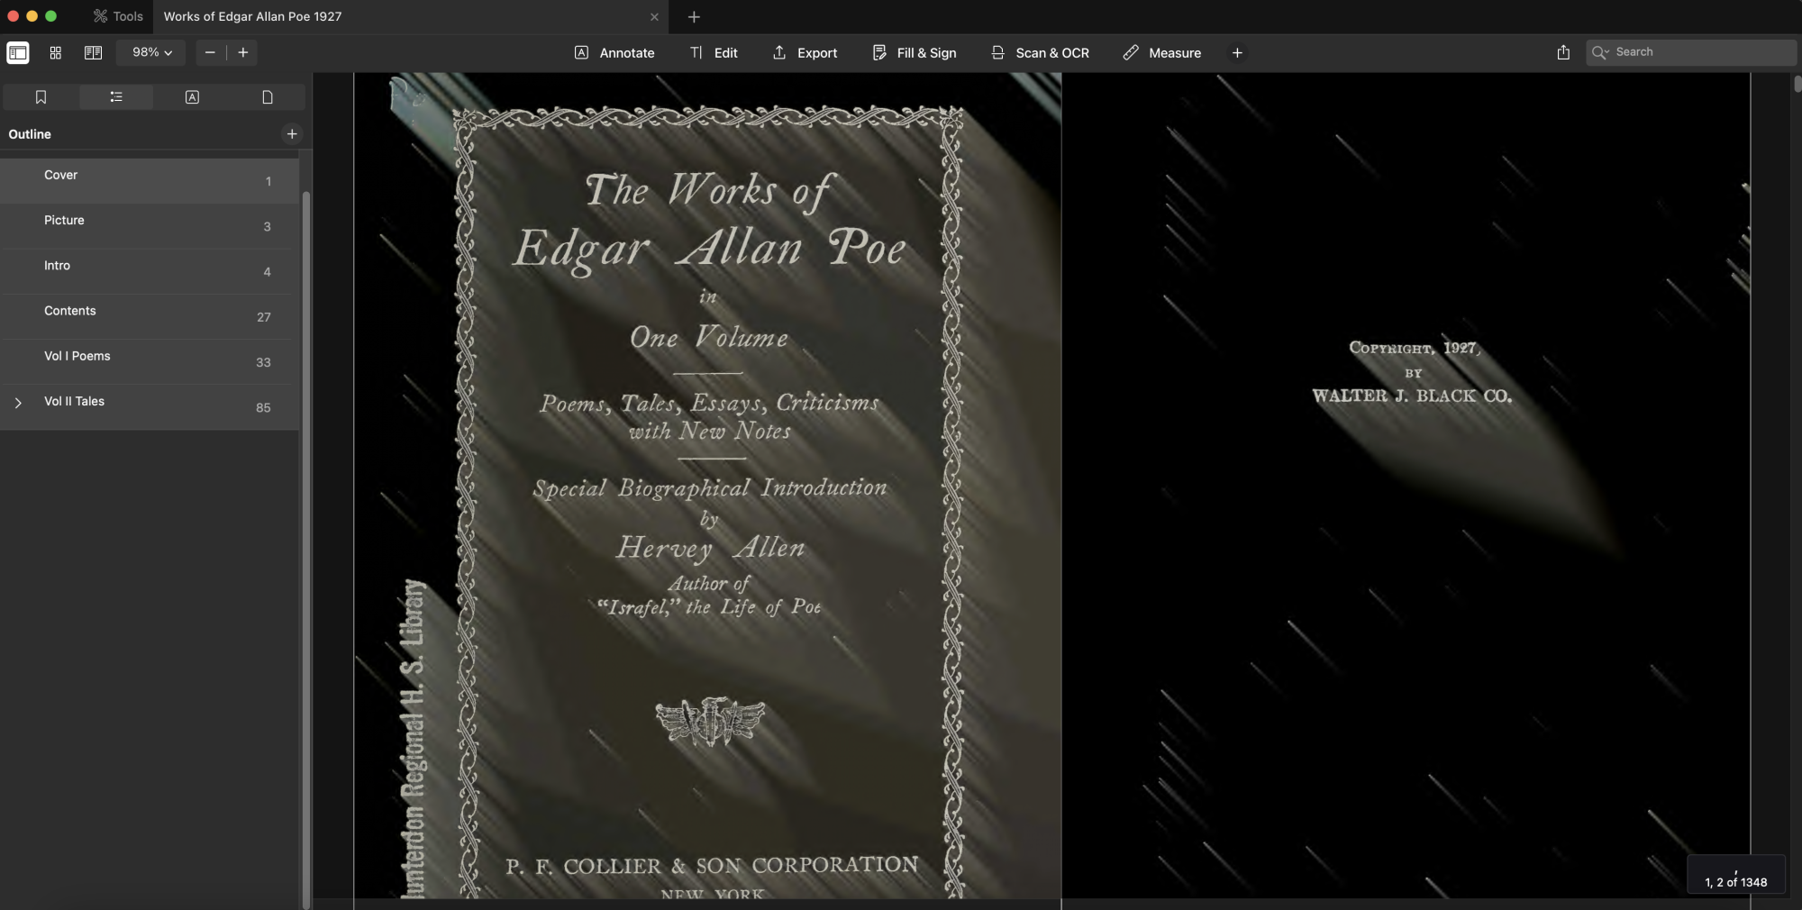The width and height of the screenshot is (1802, 910).
Task: Open the Fill & Sign tool
Action: (915, 52)
